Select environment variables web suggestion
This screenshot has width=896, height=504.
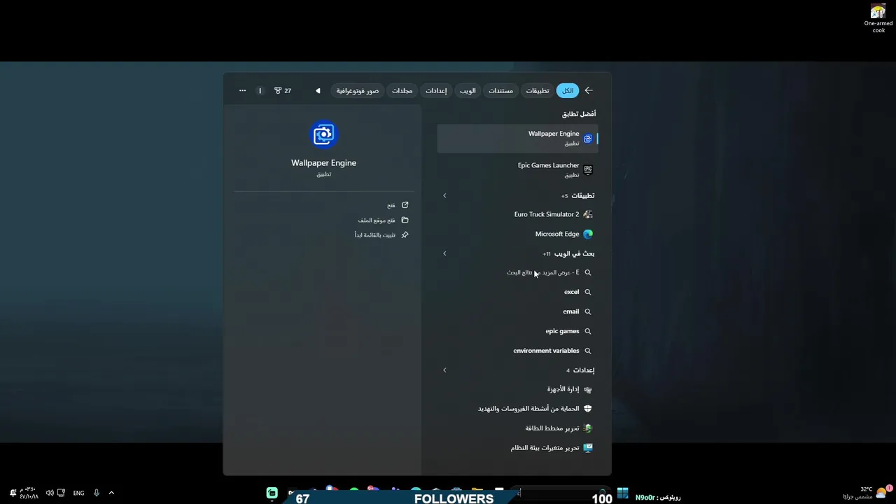coord(518,351)
